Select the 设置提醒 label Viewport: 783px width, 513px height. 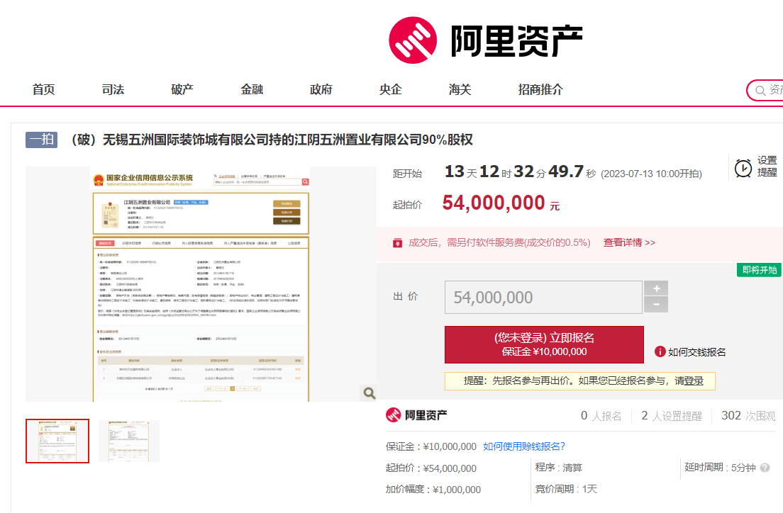(767, 167)
